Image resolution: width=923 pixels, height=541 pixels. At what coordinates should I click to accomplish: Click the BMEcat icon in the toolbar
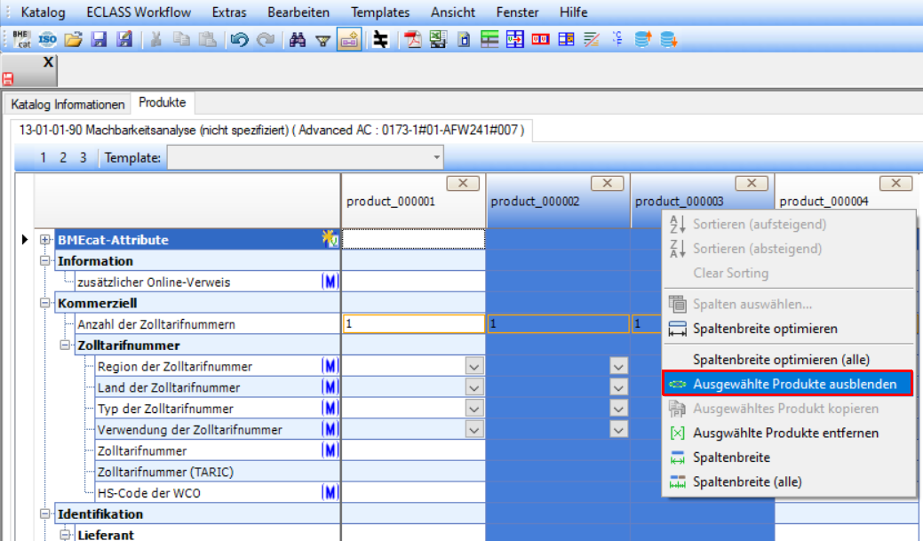coord(21,39)
